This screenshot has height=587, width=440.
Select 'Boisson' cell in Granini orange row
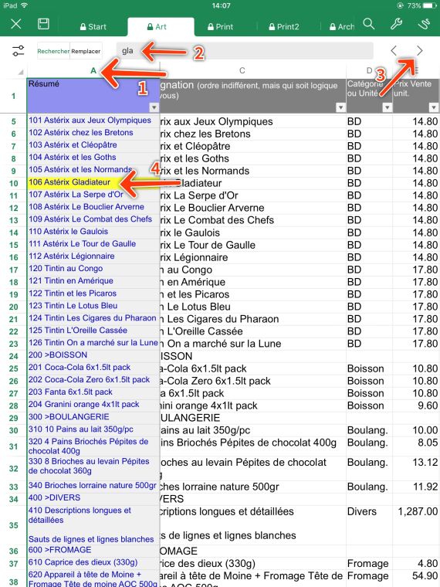pos(369,405)
